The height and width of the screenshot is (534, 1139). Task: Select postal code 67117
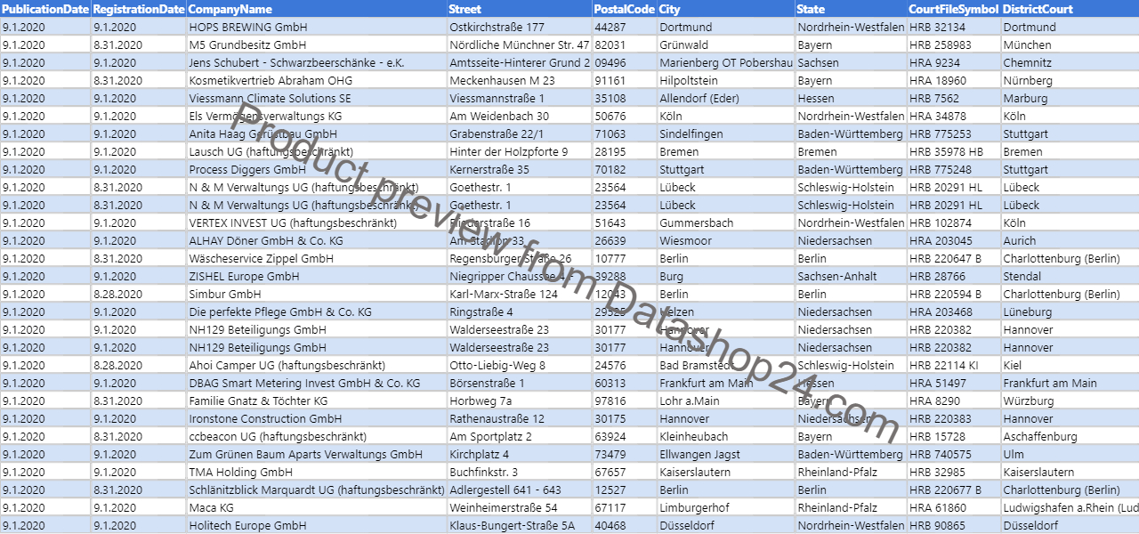click(624, 507)
